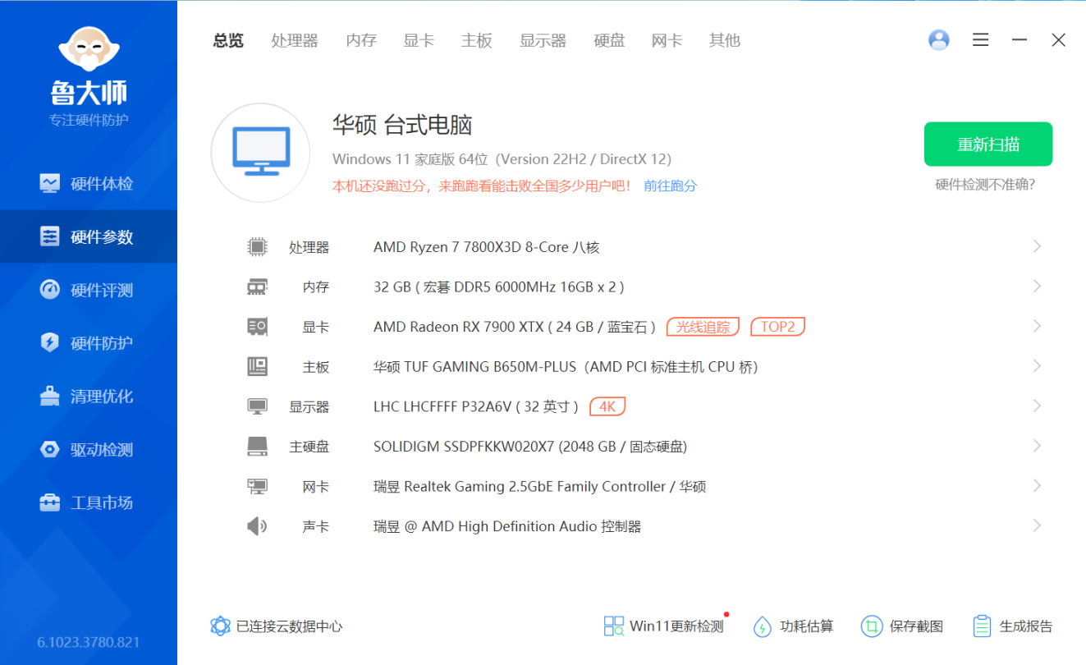The height and width of the screenshot is (665, 1086).
Task: Switch to the 其他 tab
Action: 725,40
